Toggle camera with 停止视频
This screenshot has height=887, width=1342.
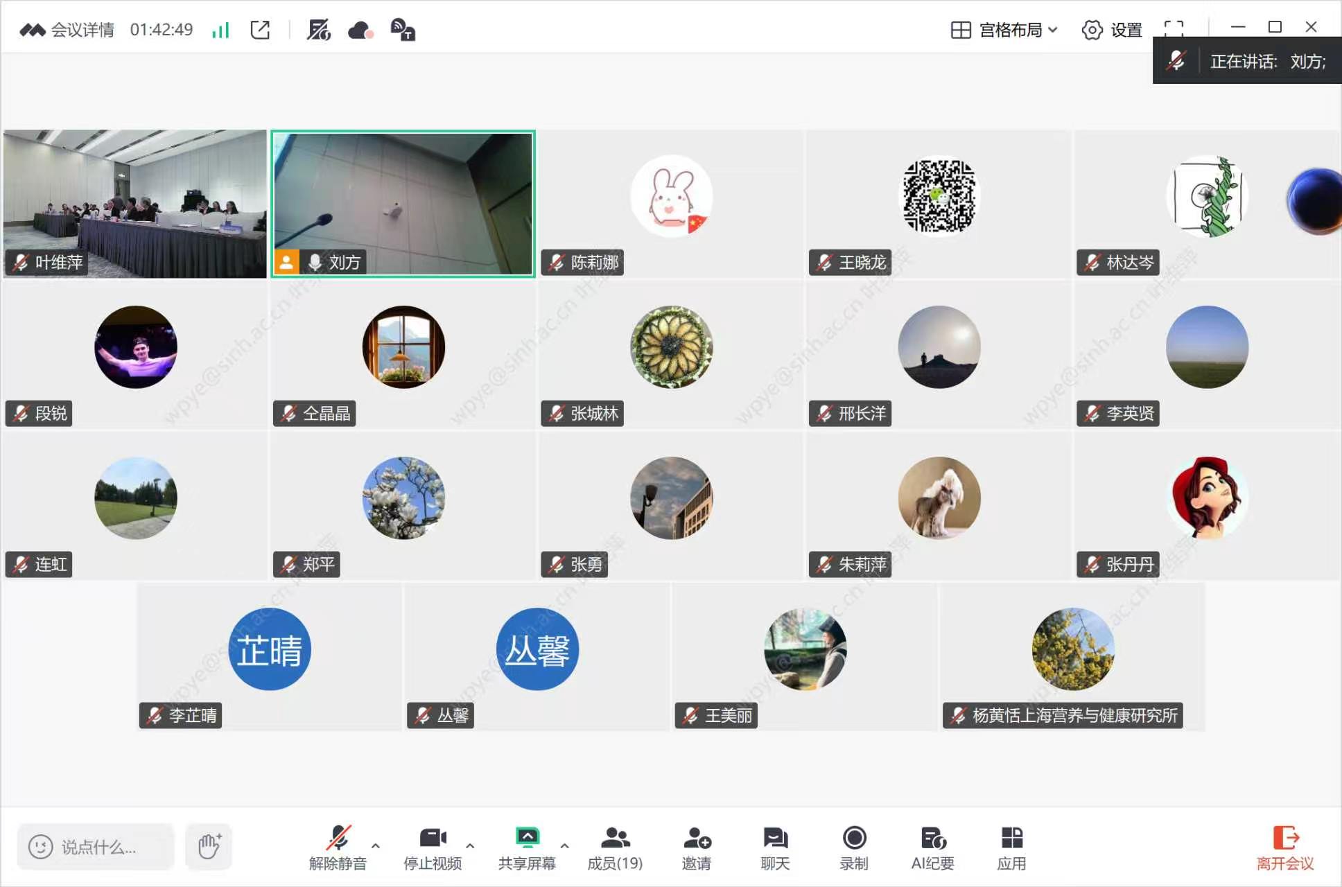coord(433,848)
